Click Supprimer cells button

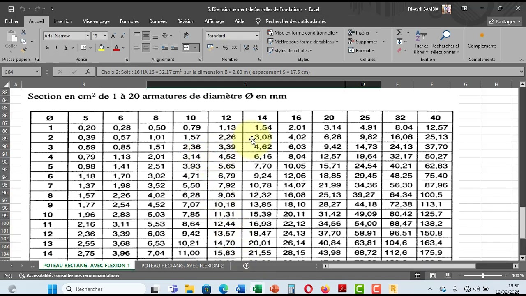tap(363, 42)
